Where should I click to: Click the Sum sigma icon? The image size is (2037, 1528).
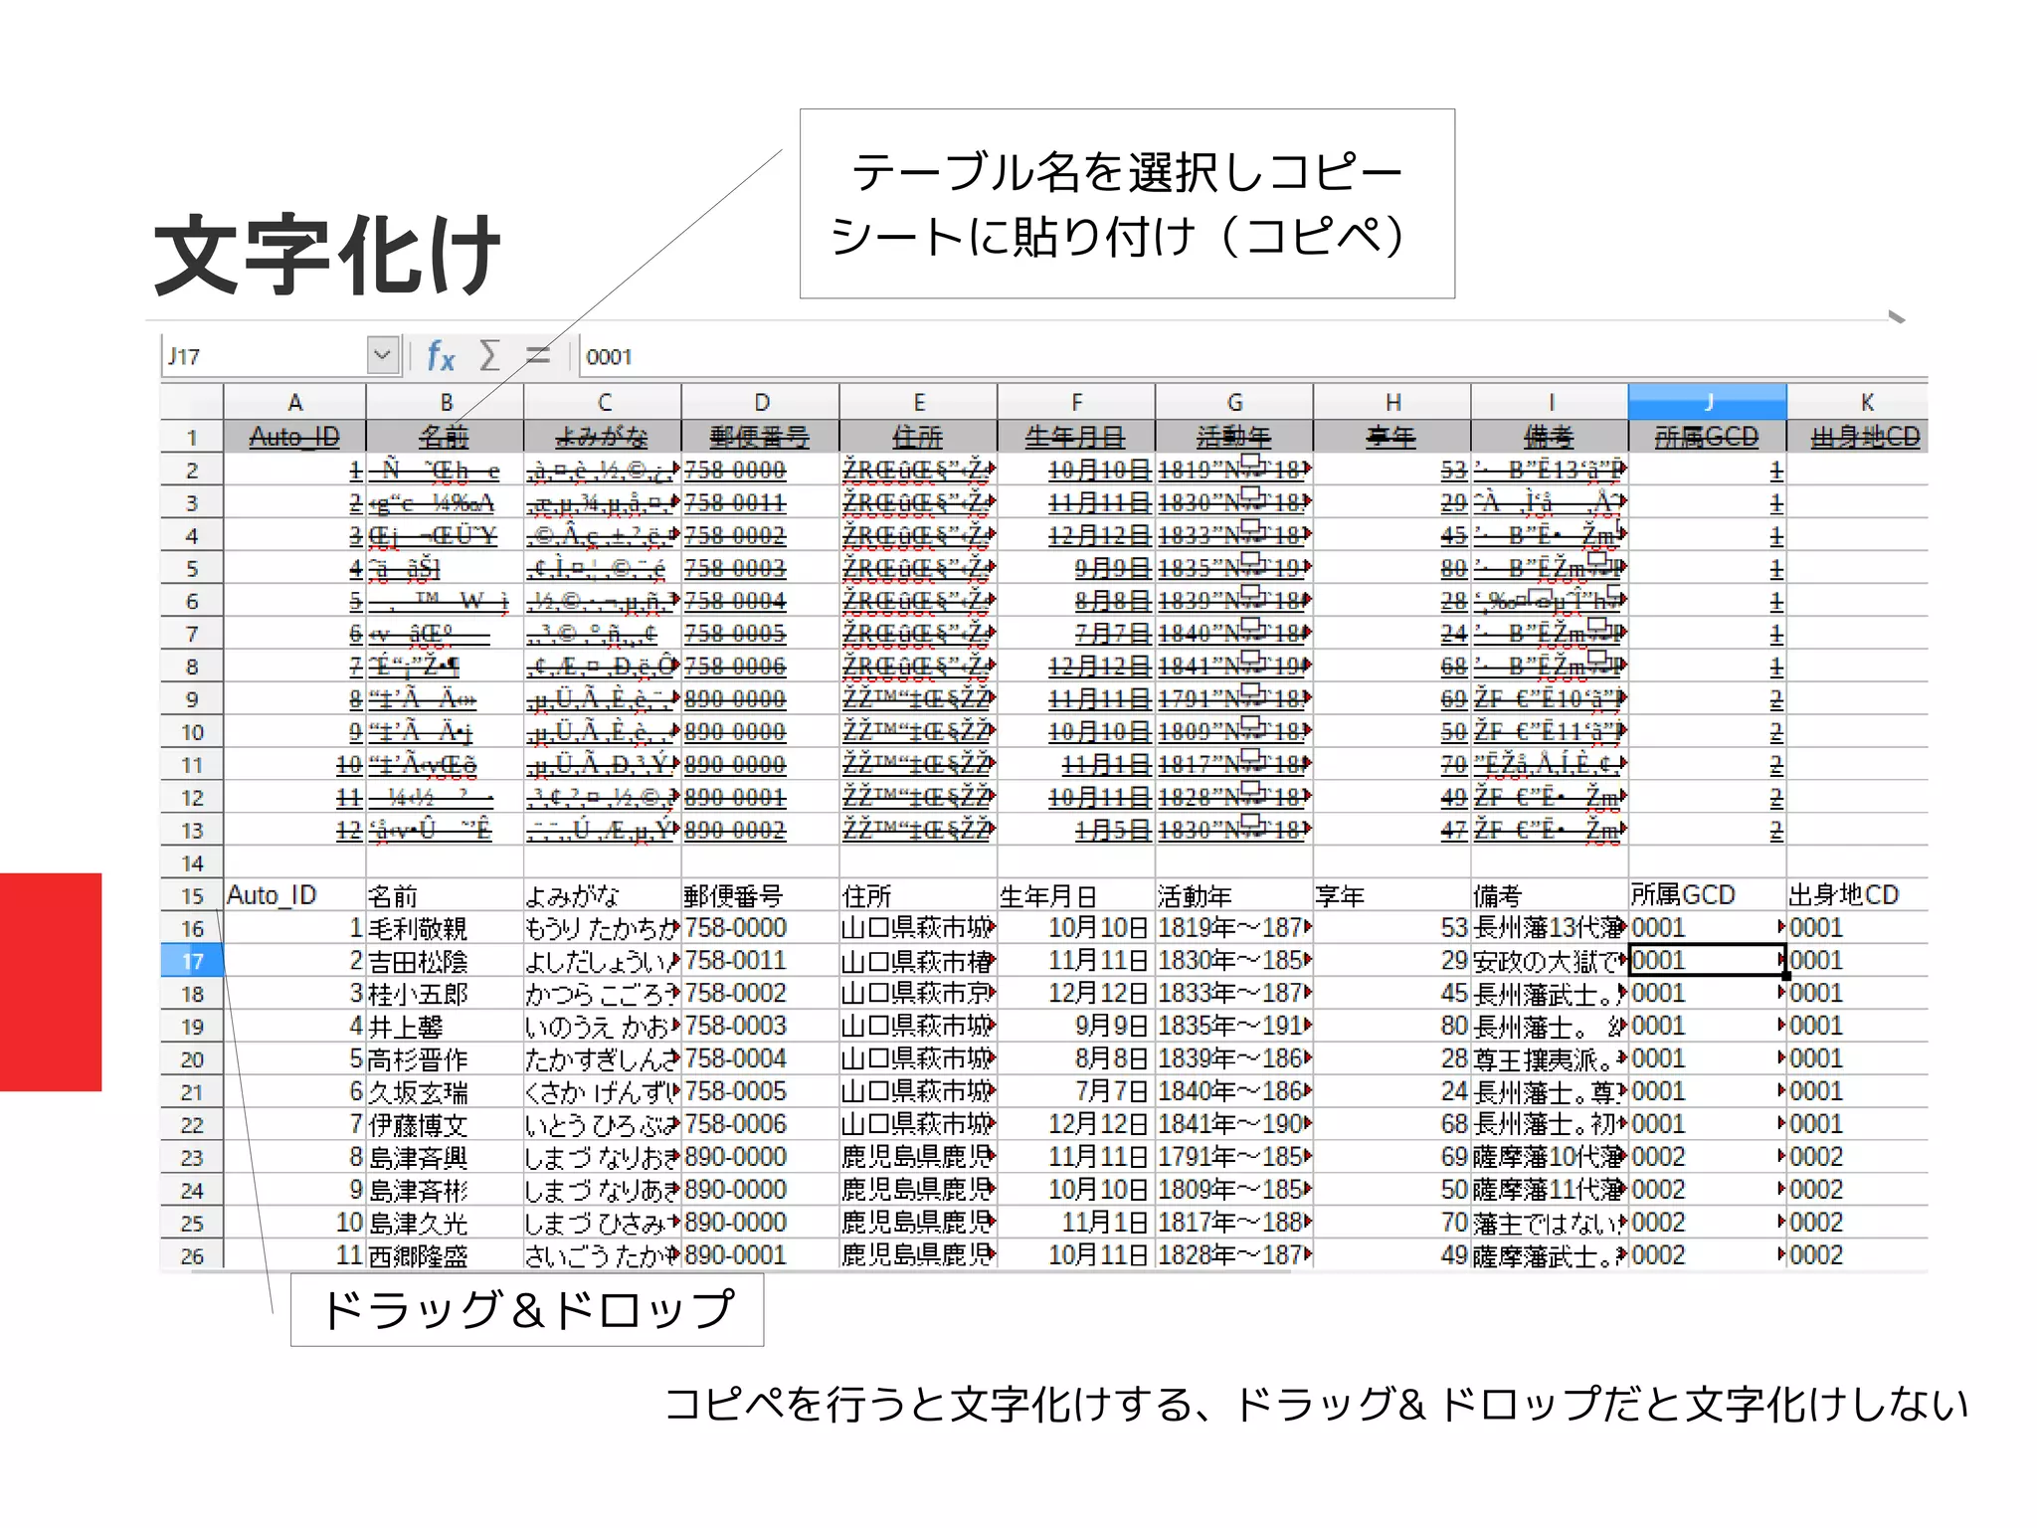pos(489,355)
